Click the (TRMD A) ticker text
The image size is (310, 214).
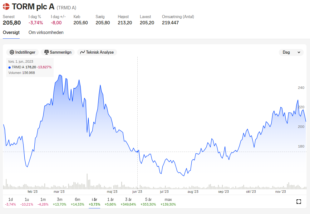(x=66, y=8)
